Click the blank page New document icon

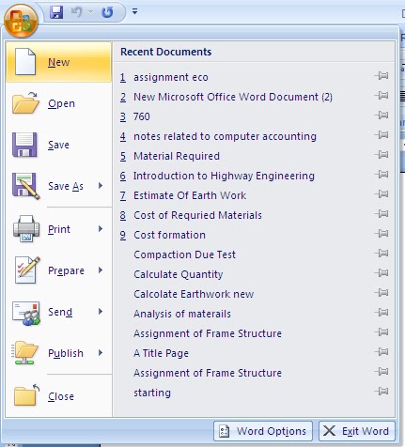(25, 62)
